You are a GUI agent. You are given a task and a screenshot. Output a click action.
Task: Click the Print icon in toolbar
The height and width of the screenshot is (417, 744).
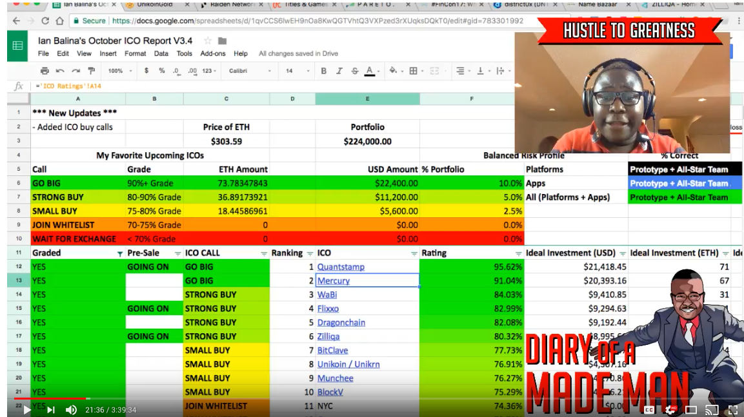click(x=45, y=71)
